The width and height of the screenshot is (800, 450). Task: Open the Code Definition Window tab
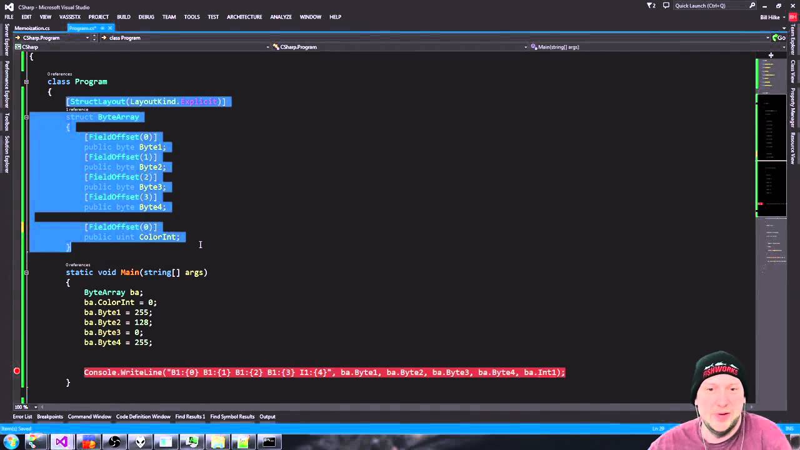[143, 417]
